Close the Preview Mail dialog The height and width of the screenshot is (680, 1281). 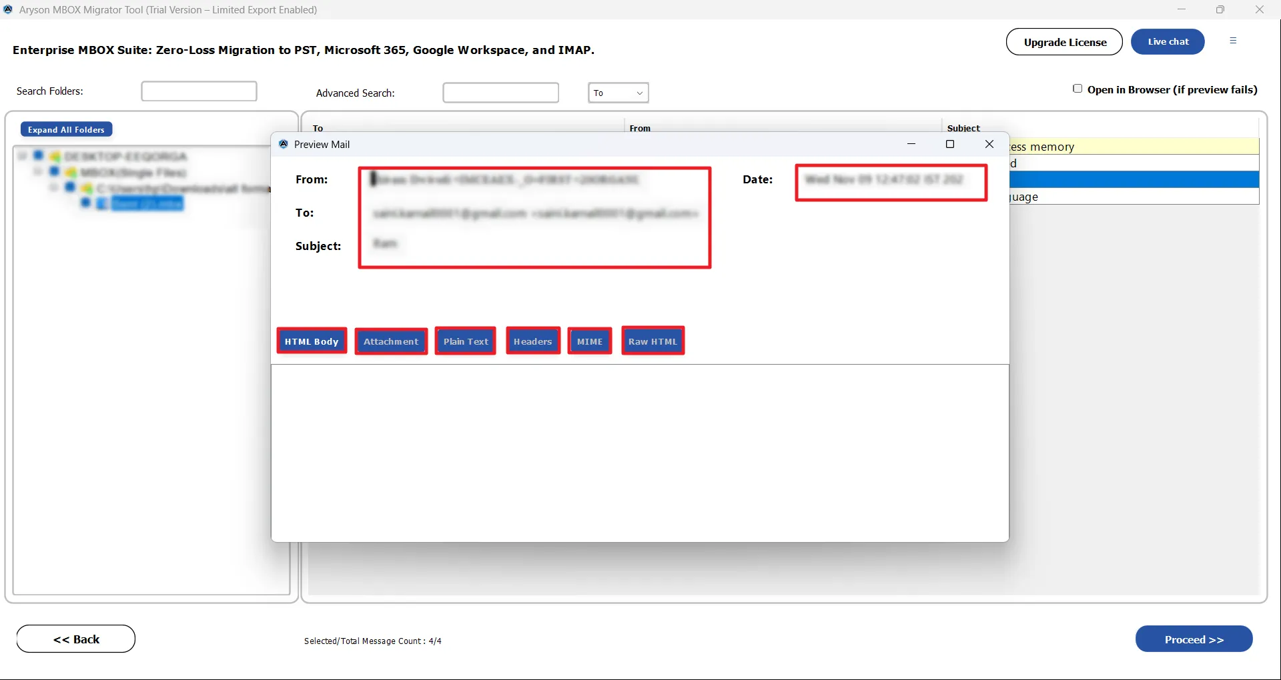coord(989,144)
